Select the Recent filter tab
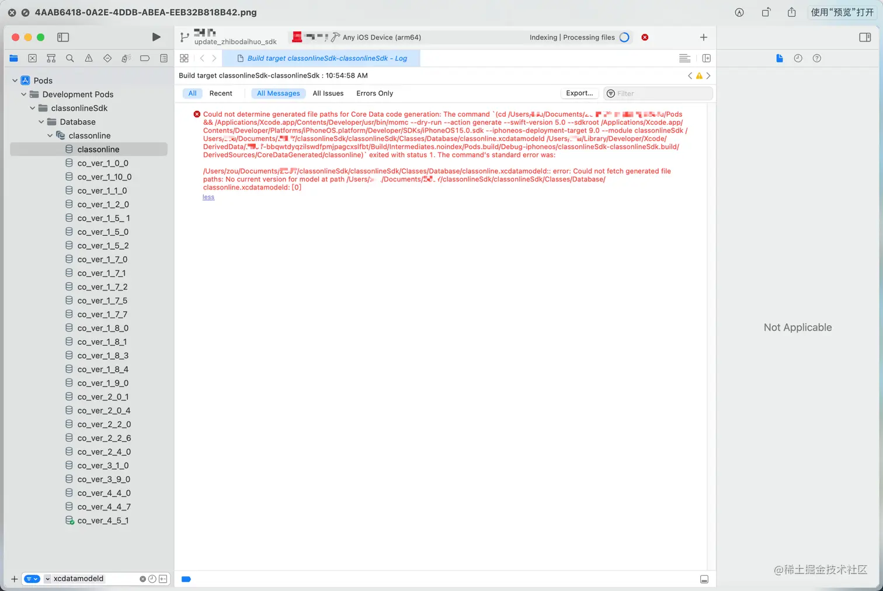This screenshot has width=883, height=591. 221,93
